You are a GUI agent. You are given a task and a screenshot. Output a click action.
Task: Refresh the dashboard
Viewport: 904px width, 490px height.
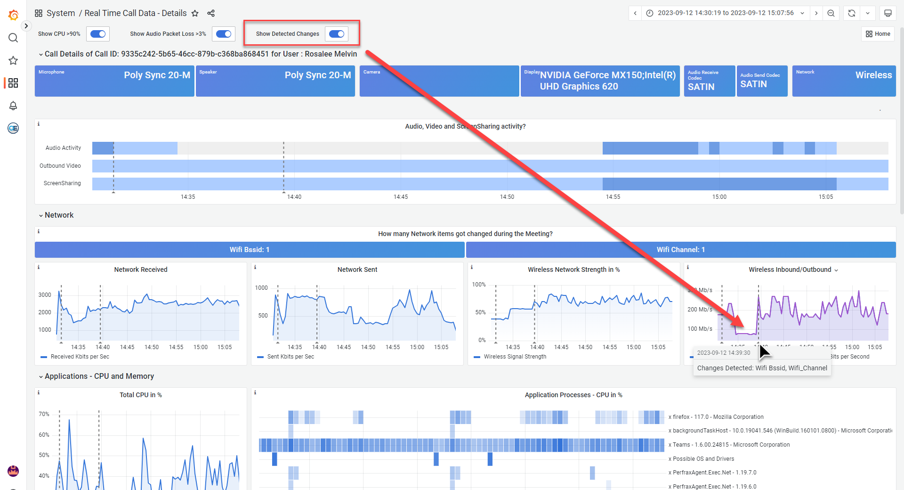[x=851, y=13]
